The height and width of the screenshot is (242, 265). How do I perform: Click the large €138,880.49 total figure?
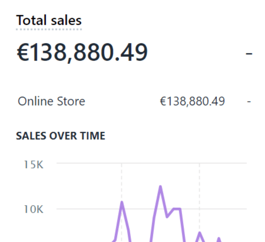click(82, 53)
